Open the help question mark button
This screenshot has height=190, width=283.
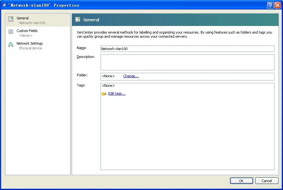(x=270, y=5)
